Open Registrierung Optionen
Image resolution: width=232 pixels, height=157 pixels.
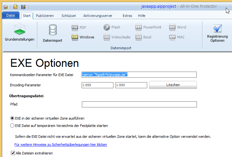point(217,33)
